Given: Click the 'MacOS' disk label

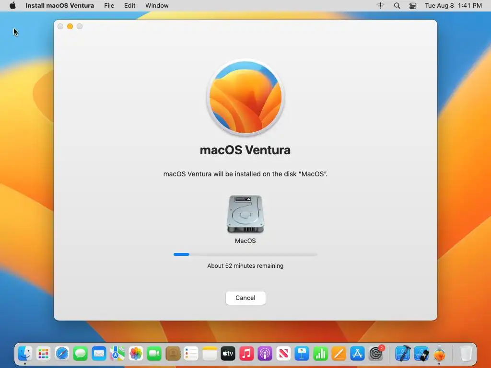Looking at the screenshot, I should click(245, 241).
